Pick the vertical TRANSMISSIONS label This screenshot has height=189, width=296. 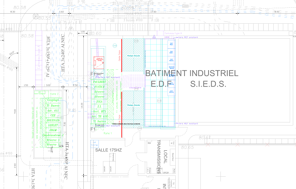[x=159, y=157]
